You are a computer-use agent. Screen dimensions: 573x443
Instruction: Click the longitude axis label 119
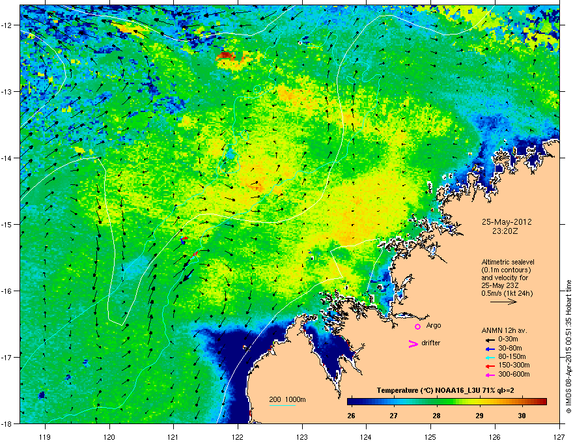click(45, 436)
